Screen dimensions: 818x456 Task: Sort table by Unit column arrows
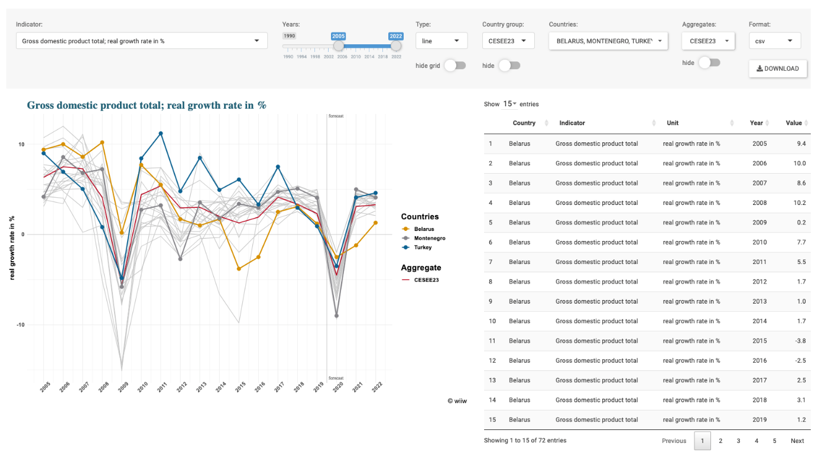[x=732, y=123]
